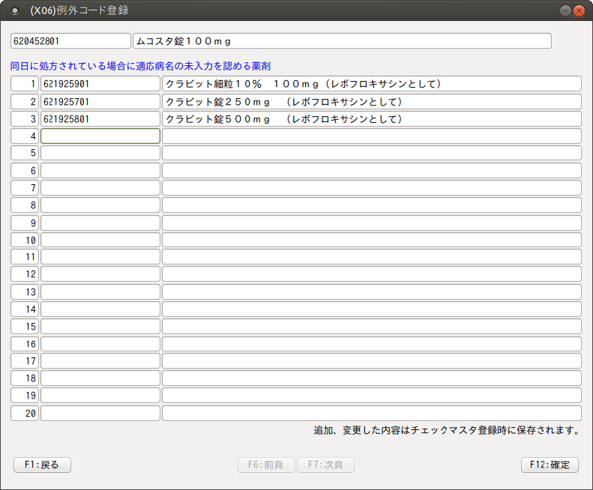Focus the empty code field in row 4
This screenshot has width=593, height=490.
[100, 136]
